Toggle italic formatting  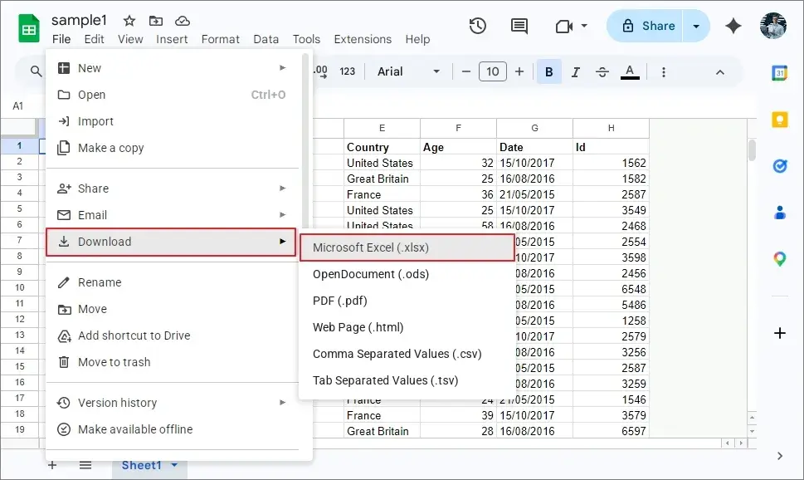575,72
